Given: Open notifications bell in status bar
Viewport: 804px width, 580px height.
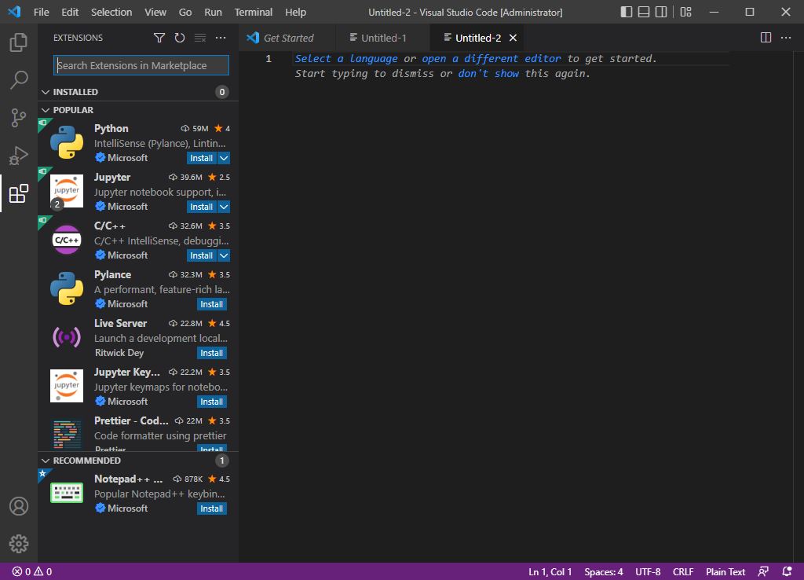Looking at the screenshot, I should coord(787,572).
